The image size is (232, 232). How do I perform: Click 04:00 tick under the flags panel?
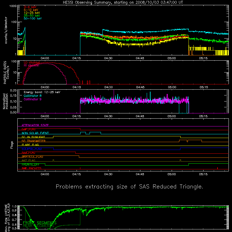[45, 174]
